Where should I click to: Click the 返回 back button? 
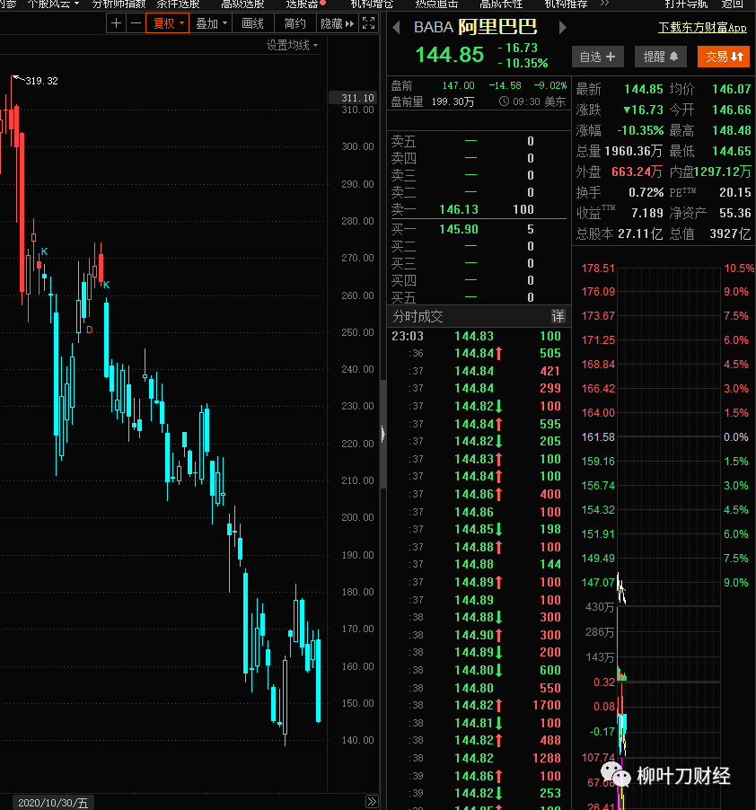[732, 4]
